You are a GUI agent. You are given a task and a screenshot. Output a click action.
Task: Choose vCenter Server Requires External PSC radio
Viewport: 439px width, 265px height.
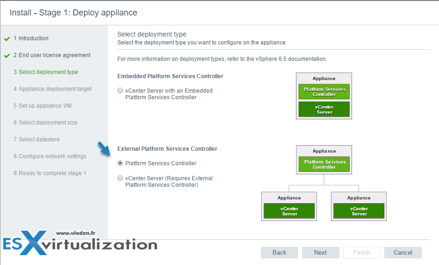click(x=120, y=178)
